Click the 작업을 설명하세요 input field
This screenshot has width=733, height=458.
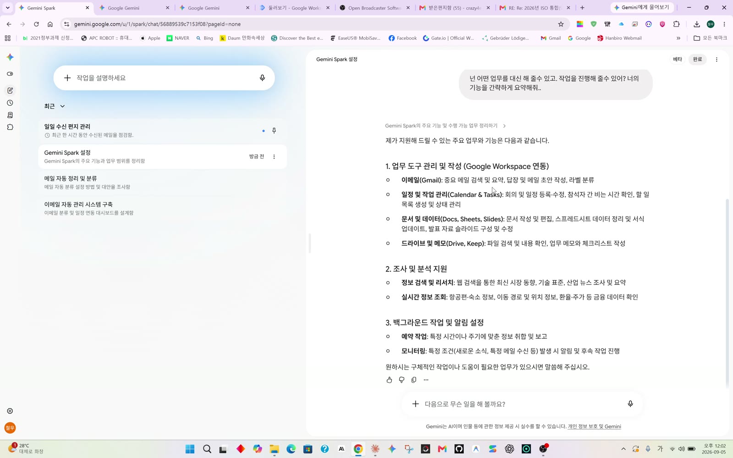pyautogui.click(x=164, y=78)
